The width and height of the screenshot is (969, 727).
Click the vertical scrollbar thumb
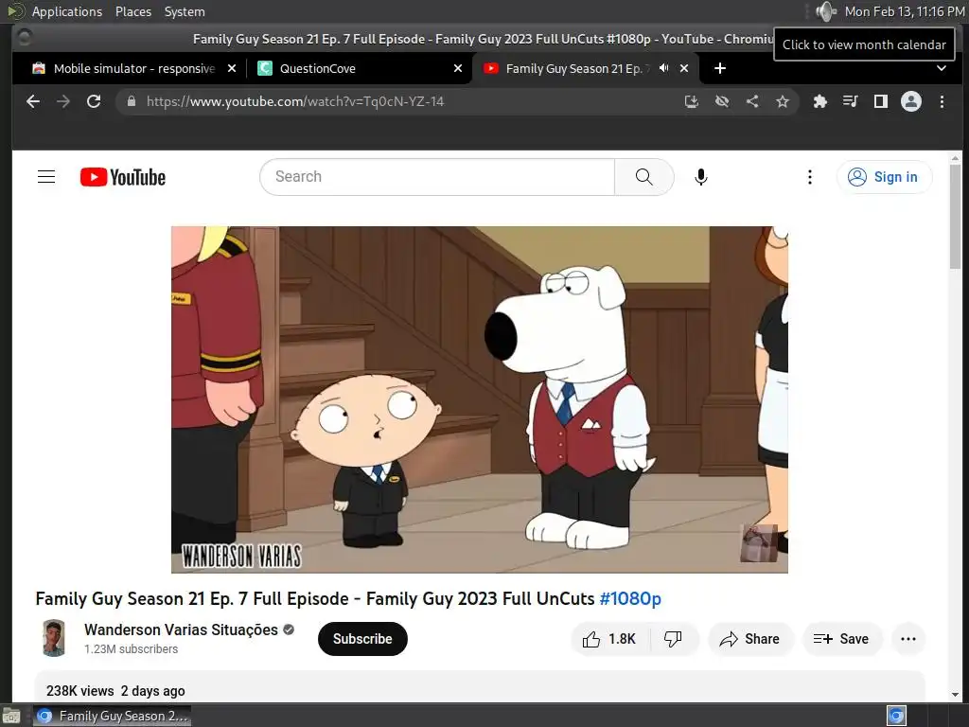pyautogui.click(x=956, y=217)
